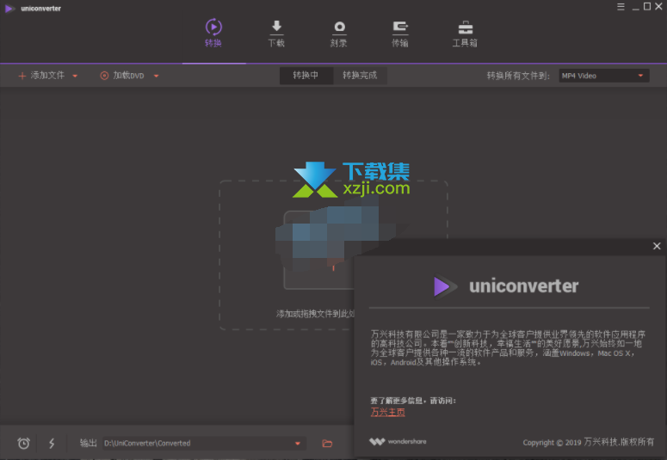Toggle the high-speed conversion lightning icon
The width and height of the screenshot is (667, 460).
click(x=52, y=443)
